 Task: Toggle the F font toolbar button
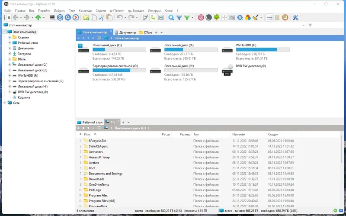pos(145,17)
